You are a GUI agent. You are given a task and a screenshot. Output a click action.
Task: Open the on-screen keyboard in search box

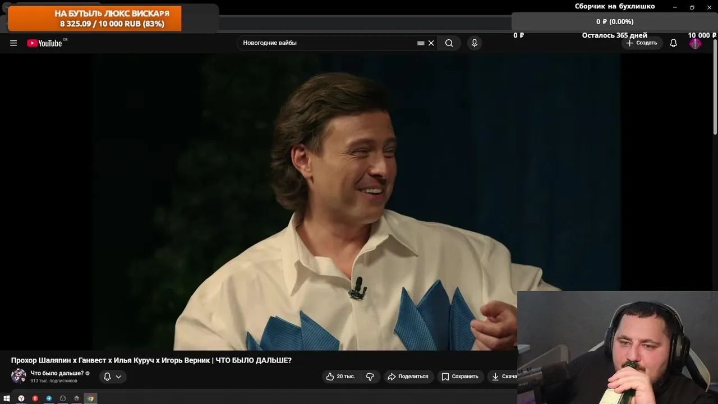pos(421,43)
